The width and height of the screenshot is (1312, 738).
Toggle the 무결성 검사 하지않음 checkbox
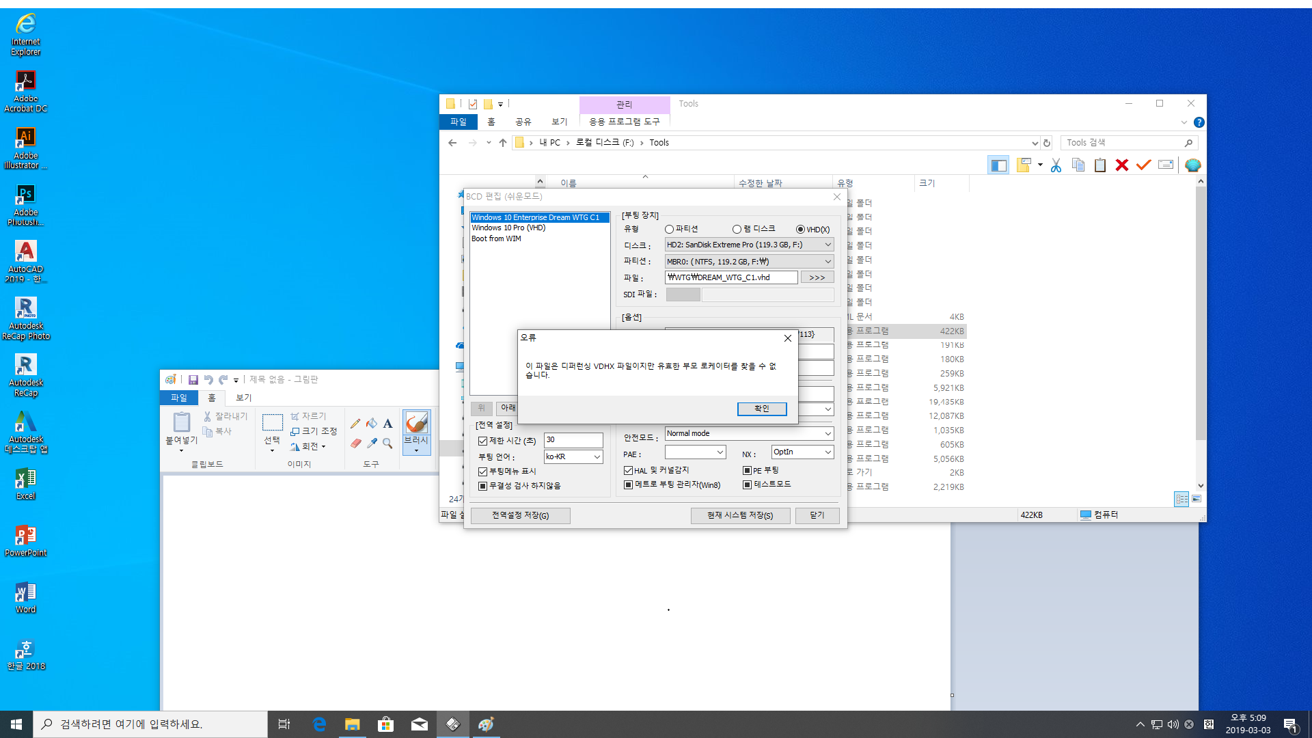click(x=482, y=487)
